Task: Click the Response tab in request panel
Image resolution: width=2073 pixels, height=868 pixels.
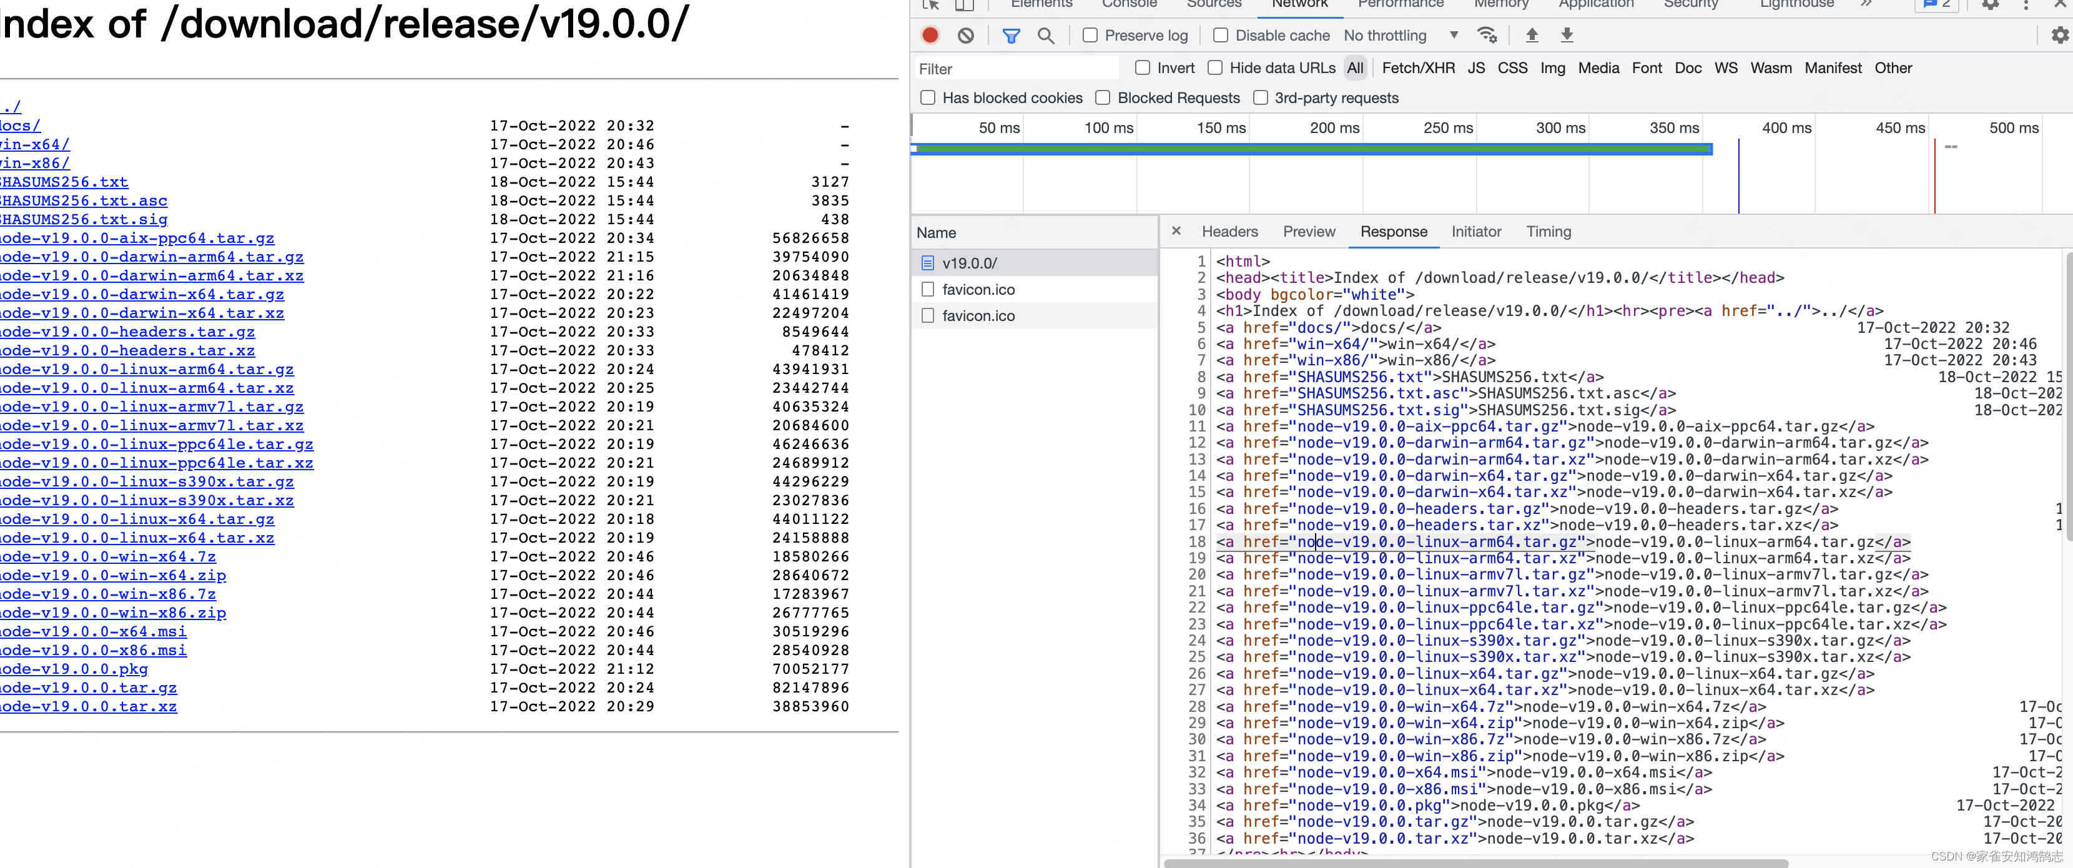Action: click(x=1395, y=232)
